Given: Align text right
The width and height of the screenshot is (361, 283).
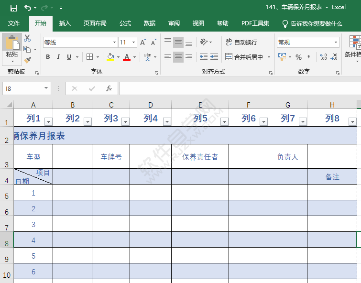Looking at the screenshot, I should (189, 57).
